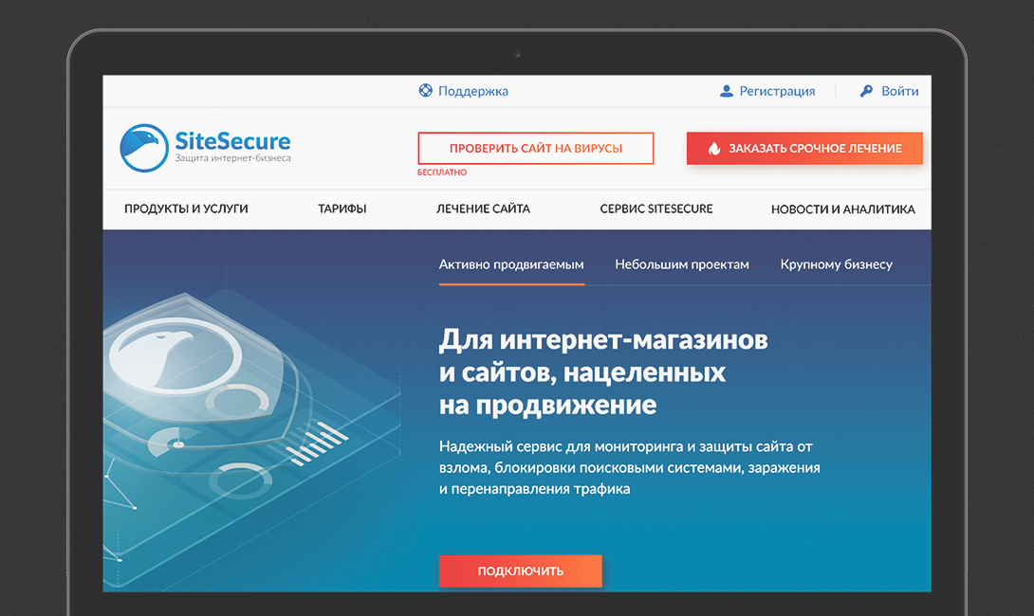Open the Поддержка link

(x=472, y=91)
